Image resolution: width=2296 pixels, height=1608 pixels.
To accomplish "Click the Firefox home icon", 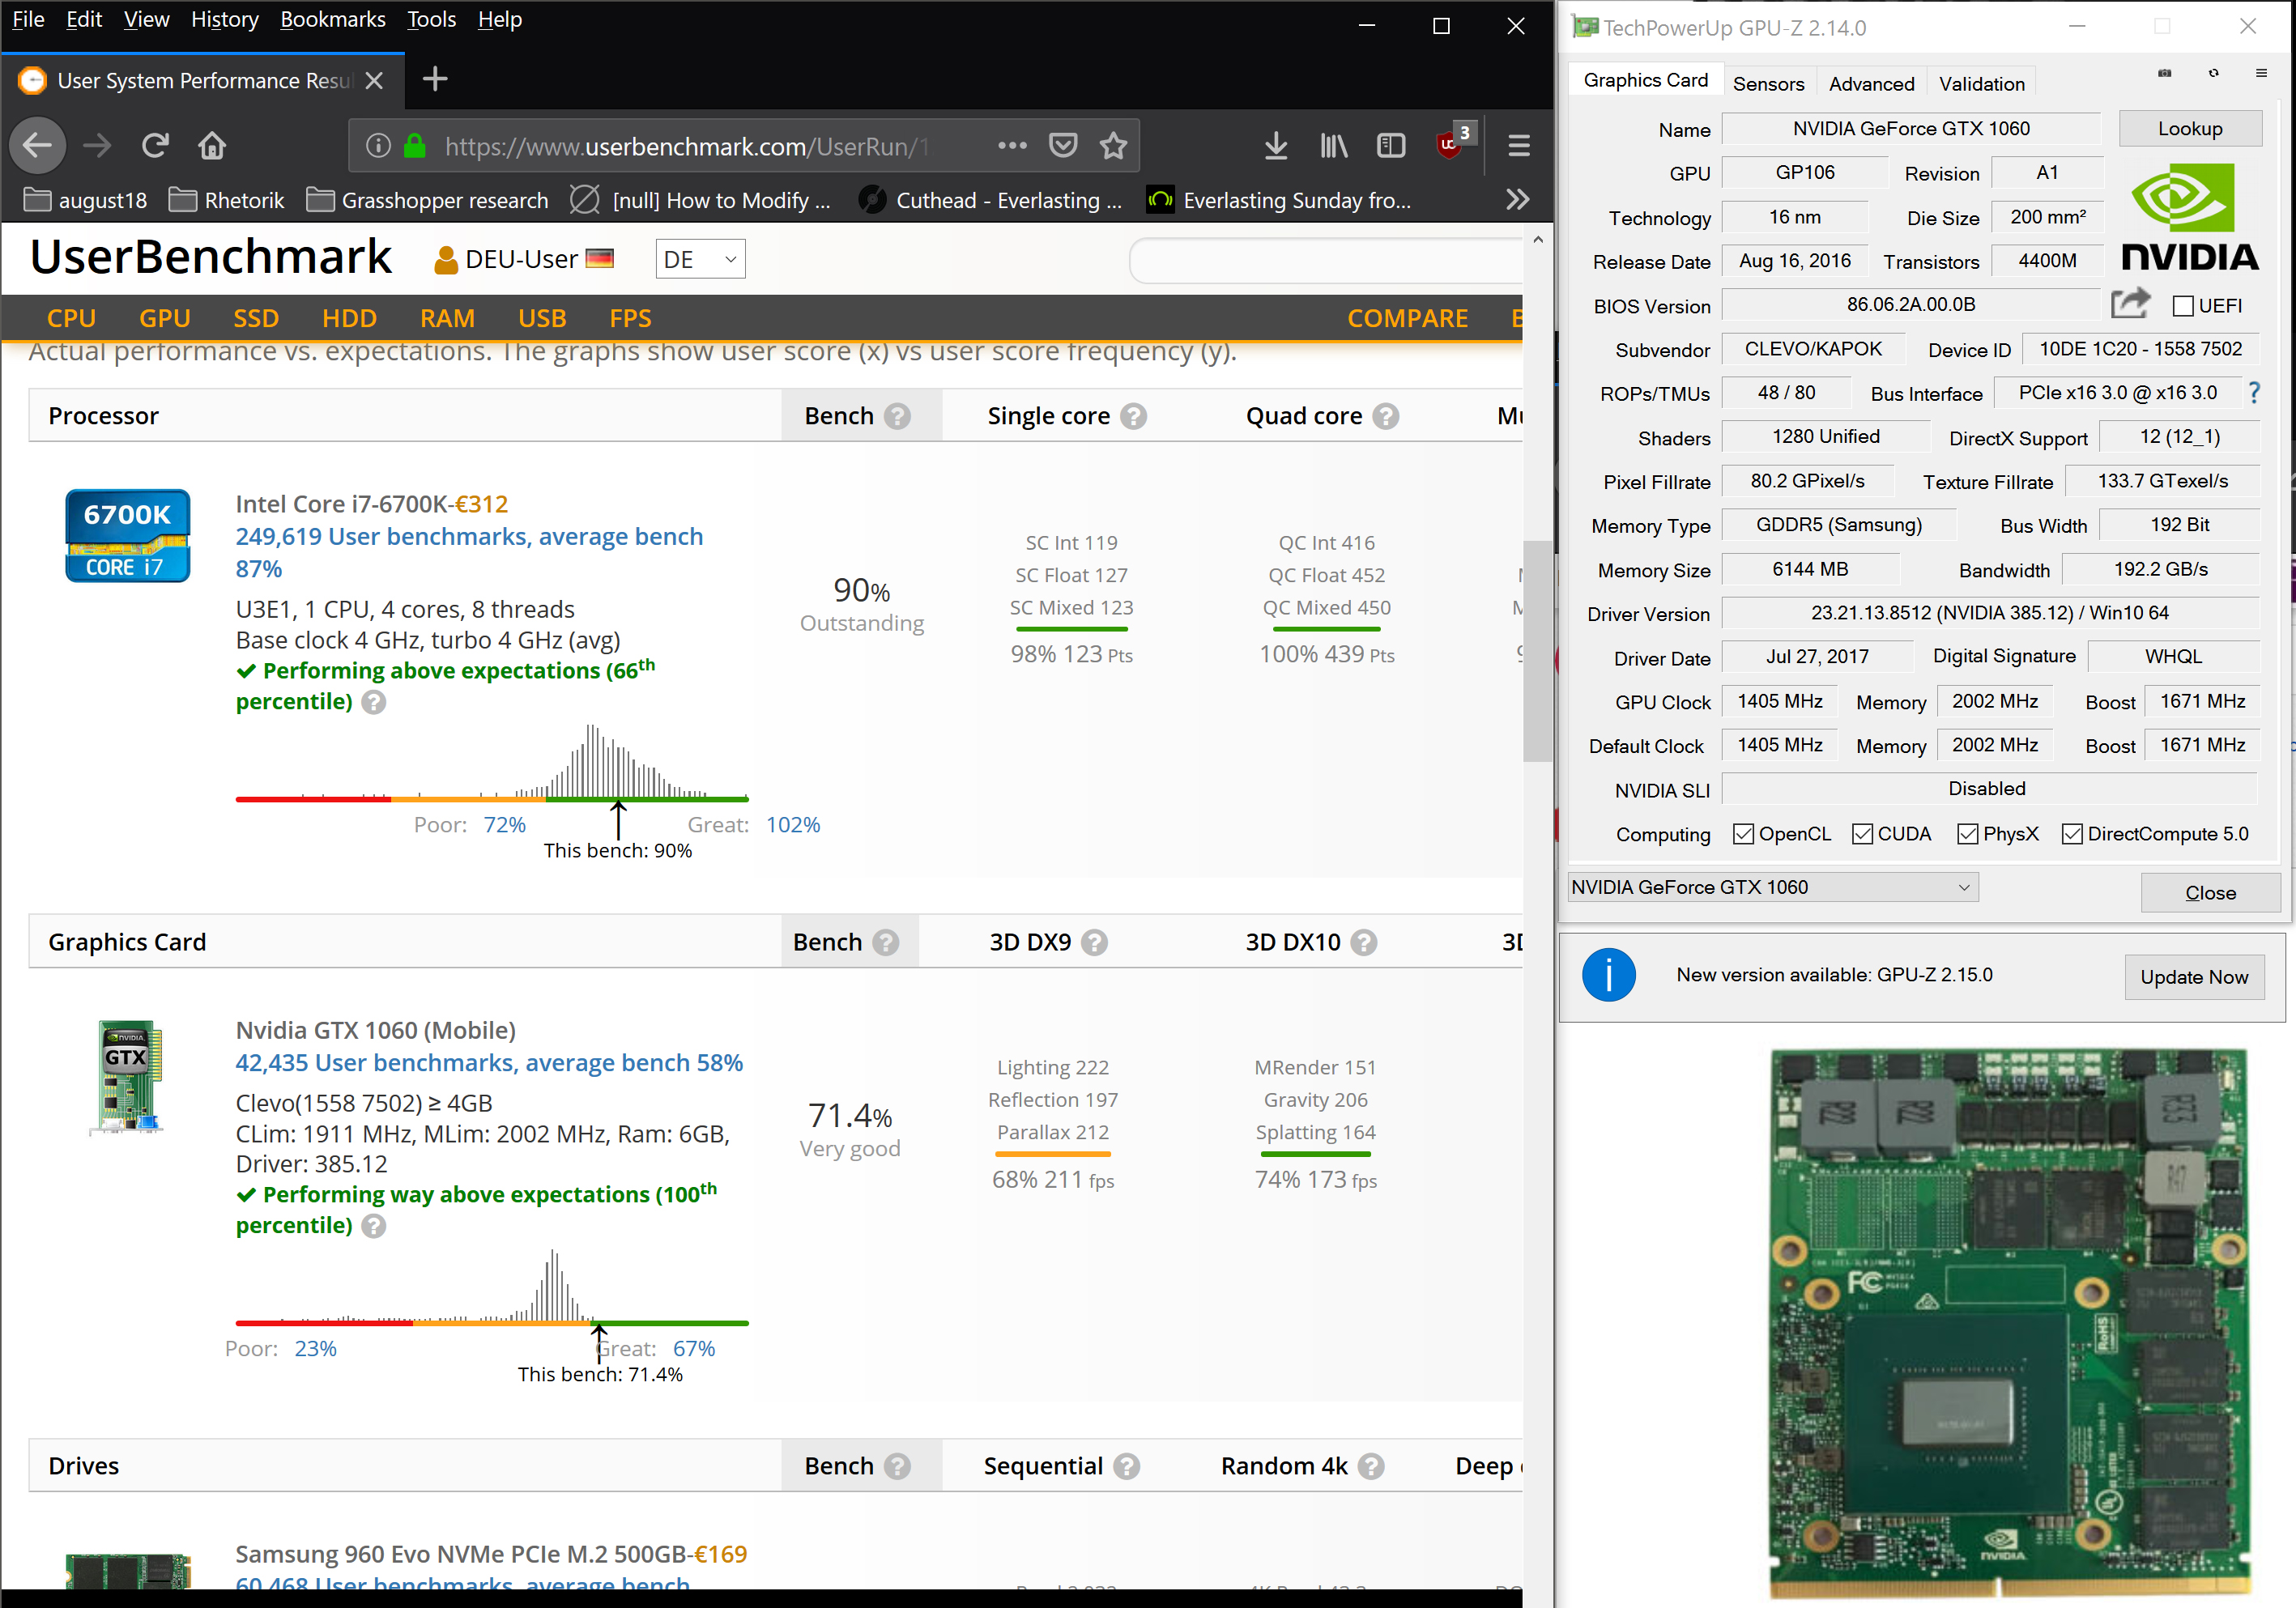I will 212,146.
